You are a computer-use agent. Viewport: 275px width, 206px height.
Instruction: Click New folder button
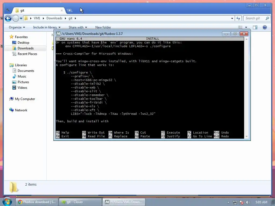pyautogui.click(x=103, y=27)
